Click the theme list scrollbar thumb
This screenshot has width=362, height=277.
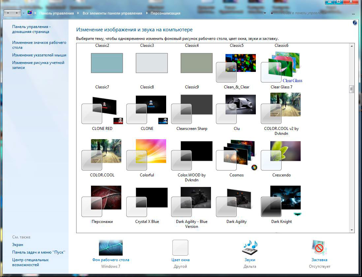click(351, 89)
